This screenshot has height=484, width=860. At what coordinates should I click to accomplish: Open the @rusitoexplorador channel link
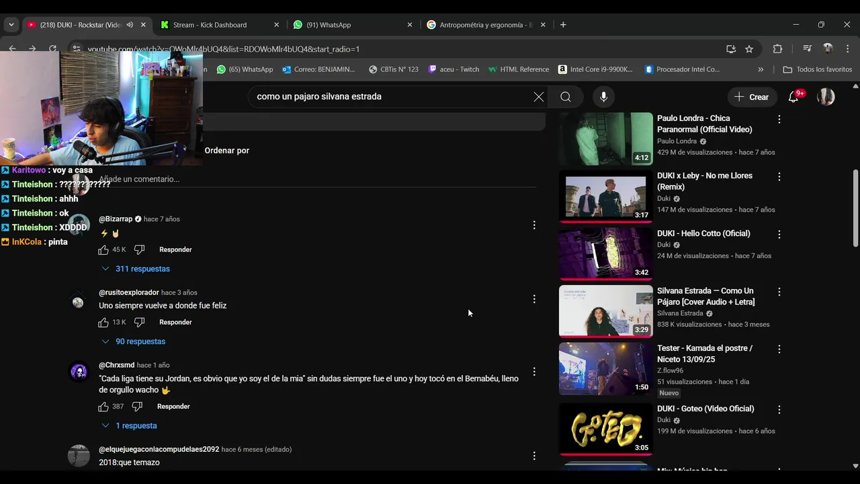click(x=129, y=292)
